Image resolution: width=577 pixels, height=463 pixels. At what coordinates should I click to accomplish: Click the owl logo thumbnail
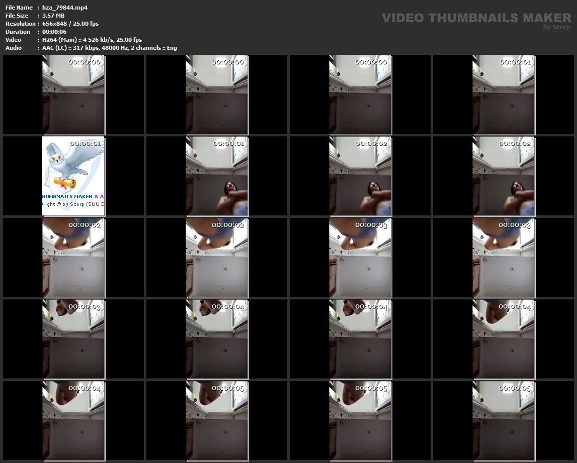(73, 176)
